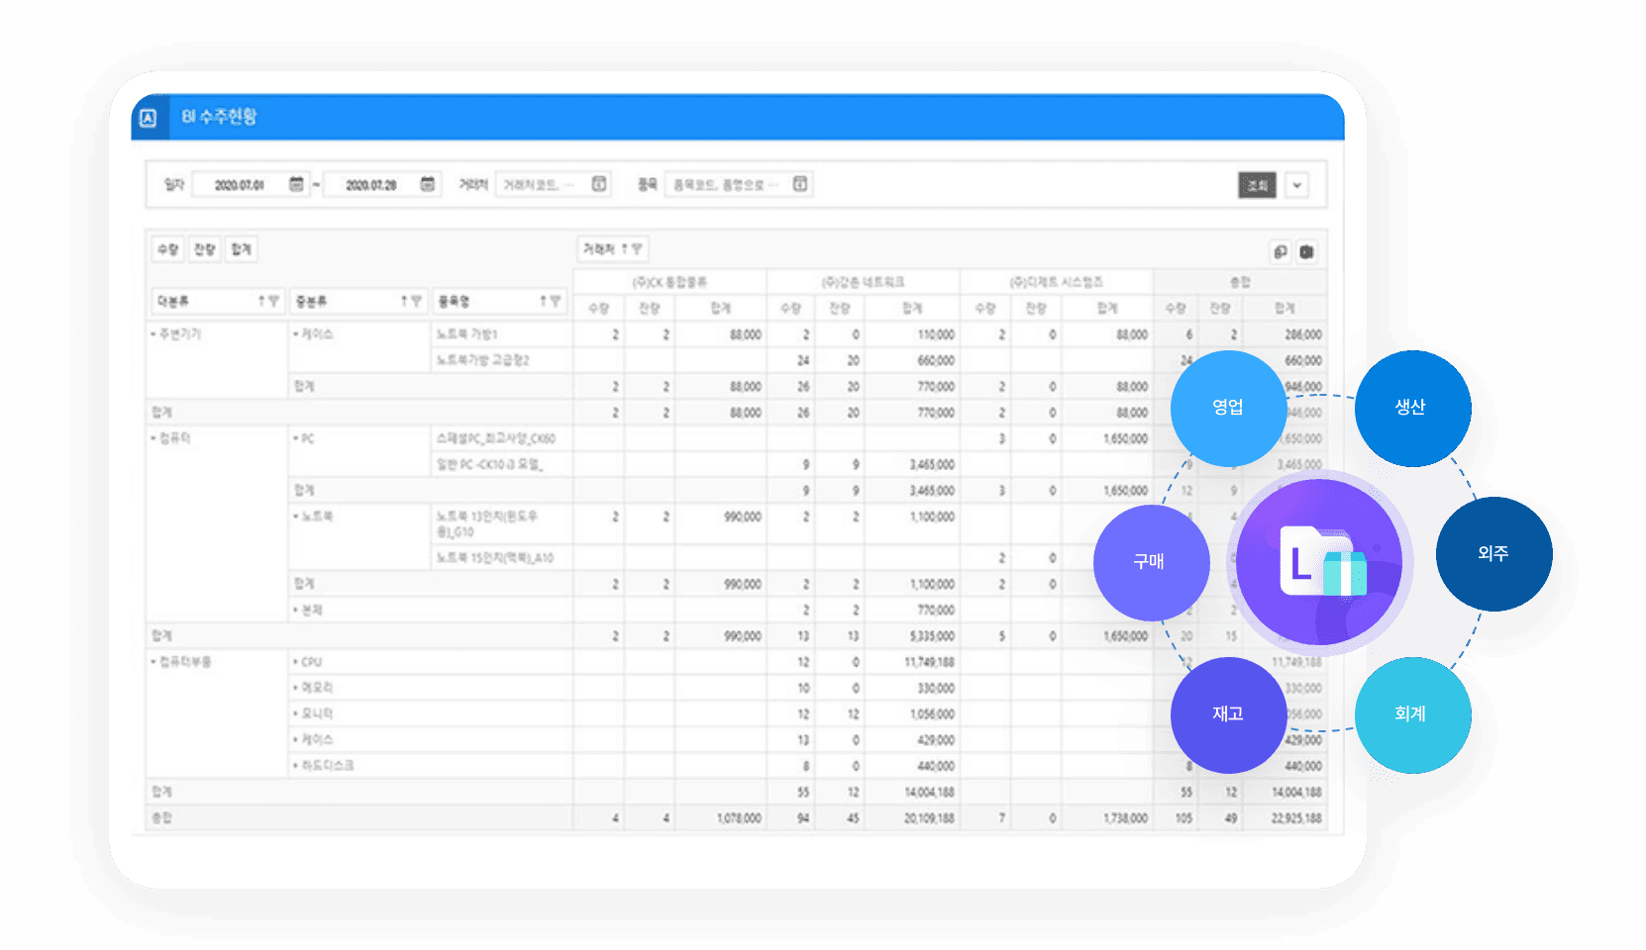
Task: Click the 조회 search button
Action: [1257, 185]
